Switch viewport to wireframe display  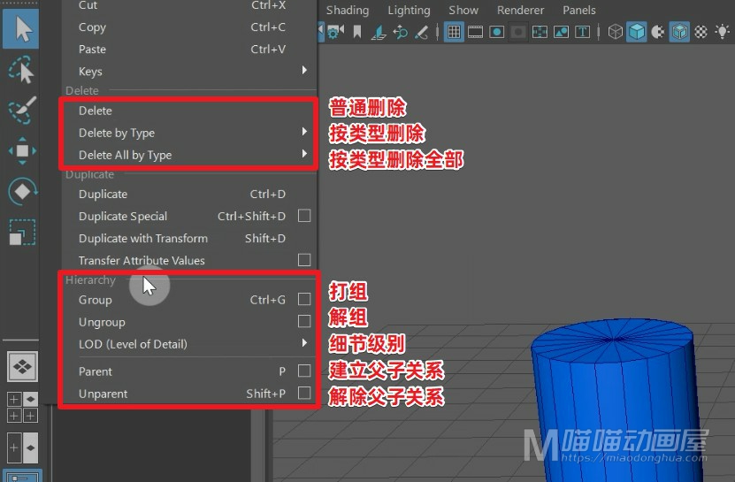615,32
